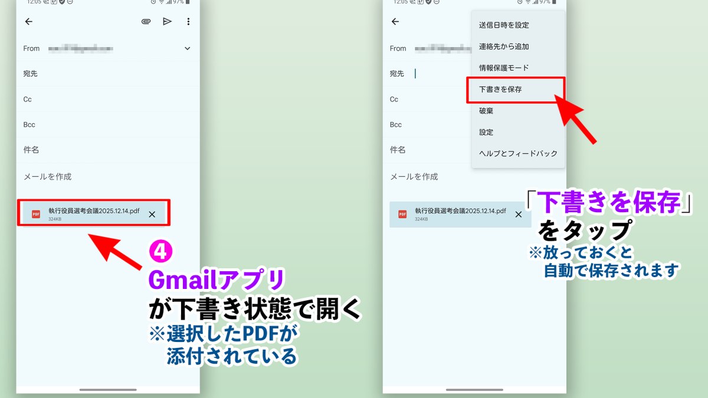Screen dimensions: 708x398
Task: Open 設定 from the overflow menu
Action: point(486,132)
